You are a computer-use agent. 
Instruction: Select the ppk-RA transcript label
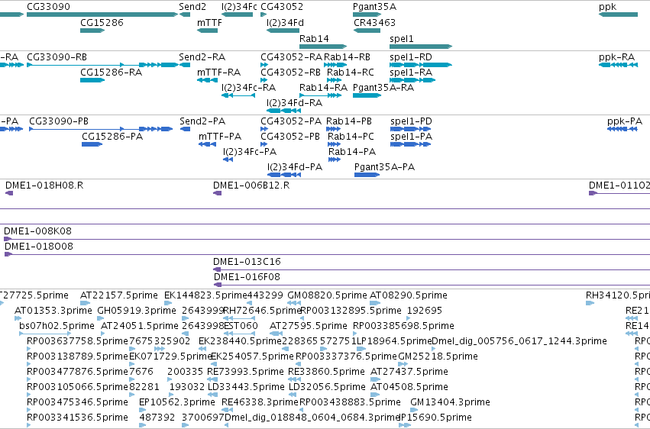click(x=617, y=56)
